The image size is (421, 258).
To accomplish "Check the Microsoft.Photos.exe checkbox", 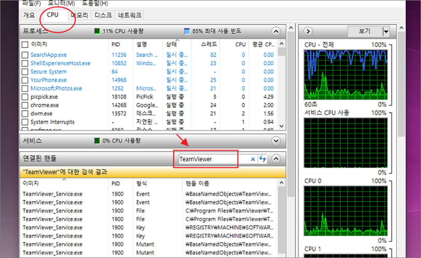I will pyautogui.click(x=25, y=88).
